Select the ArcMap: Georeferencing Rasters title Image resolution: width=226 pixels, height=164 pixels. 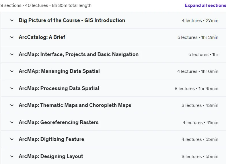click(59, 122)
